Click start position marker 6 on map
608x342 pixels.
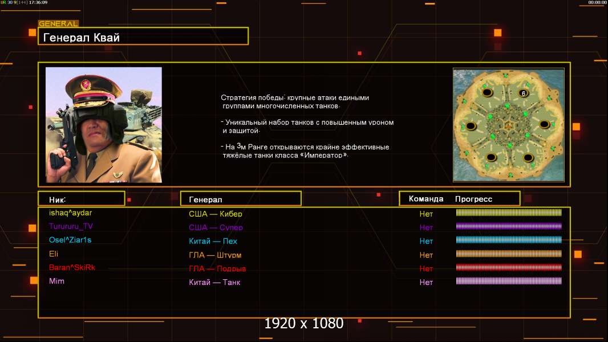click(x=524, y=93)
